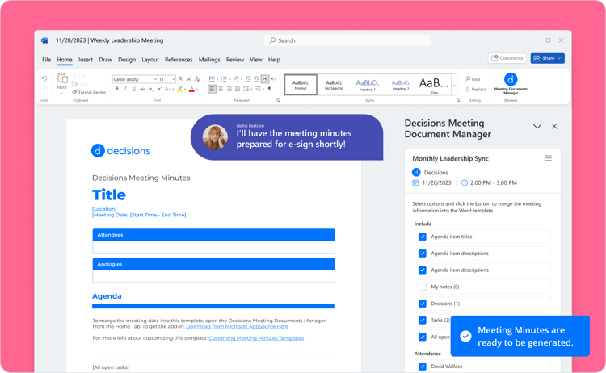Click the Replace tool in Editing group
This screenshot has height=373, width=606.
(x=476, y=89)
